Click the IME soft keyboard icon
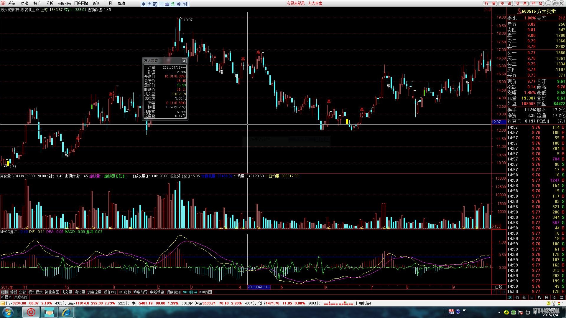Viewport: 566px width, 318px height. point(167,4)
